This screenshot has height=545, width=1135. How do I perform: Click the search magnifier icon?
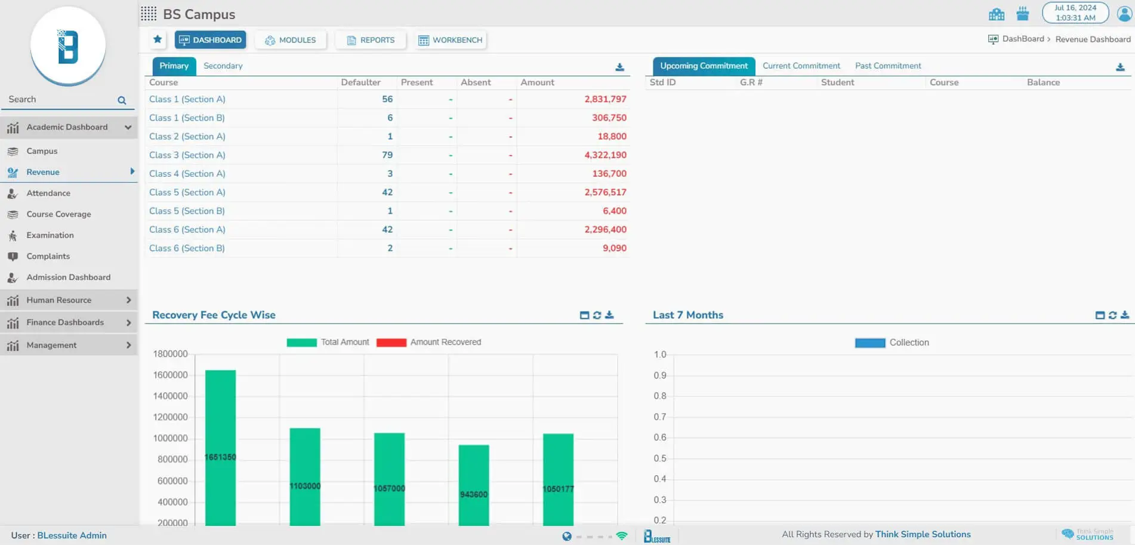click(x=122, y=100)
